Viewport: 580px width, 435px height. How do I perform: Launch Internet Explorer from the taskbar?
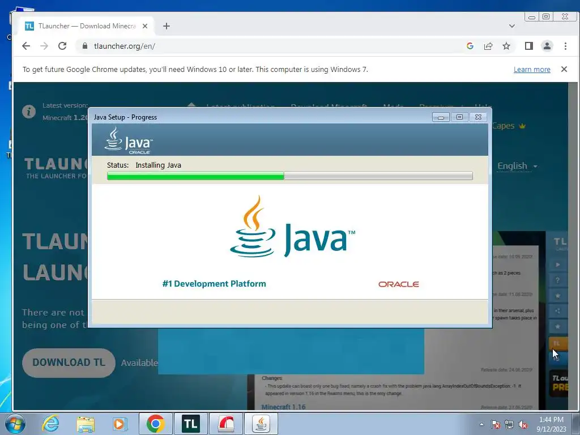[x=50, y=424]
